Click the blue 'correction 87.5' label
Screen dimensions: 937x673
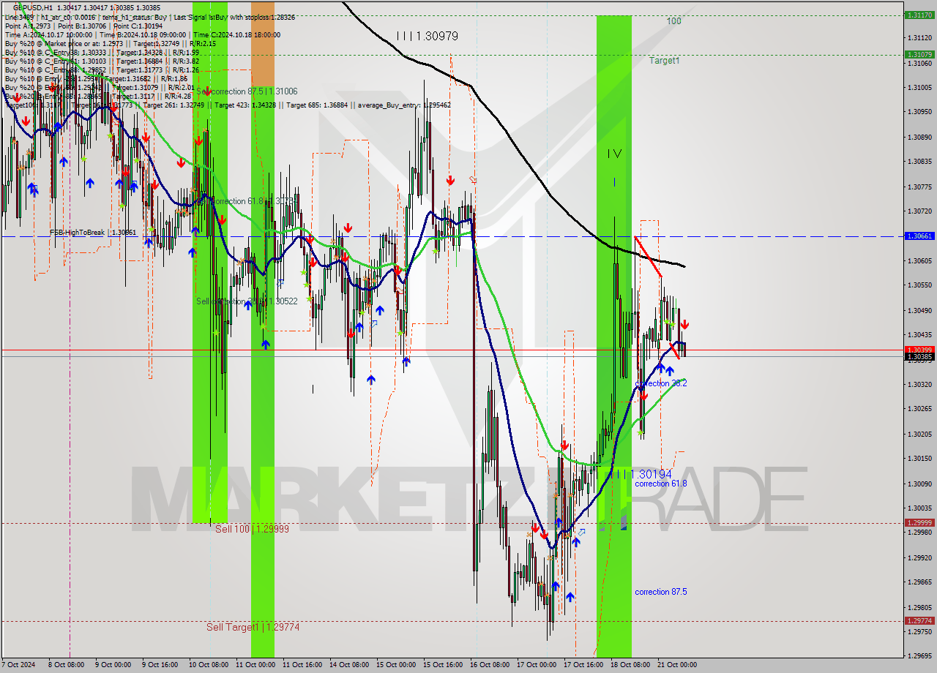[661, 592]
